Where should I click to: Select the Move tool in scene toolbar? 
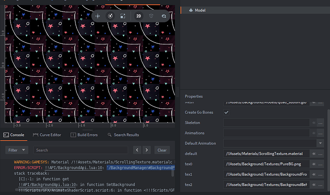(x=98, y=16)
